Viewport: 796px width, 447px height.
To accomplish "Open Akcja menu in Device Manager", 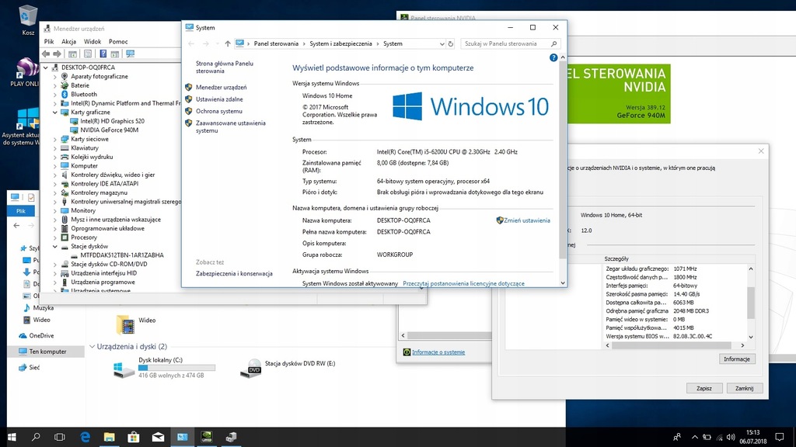I will 68,42.
